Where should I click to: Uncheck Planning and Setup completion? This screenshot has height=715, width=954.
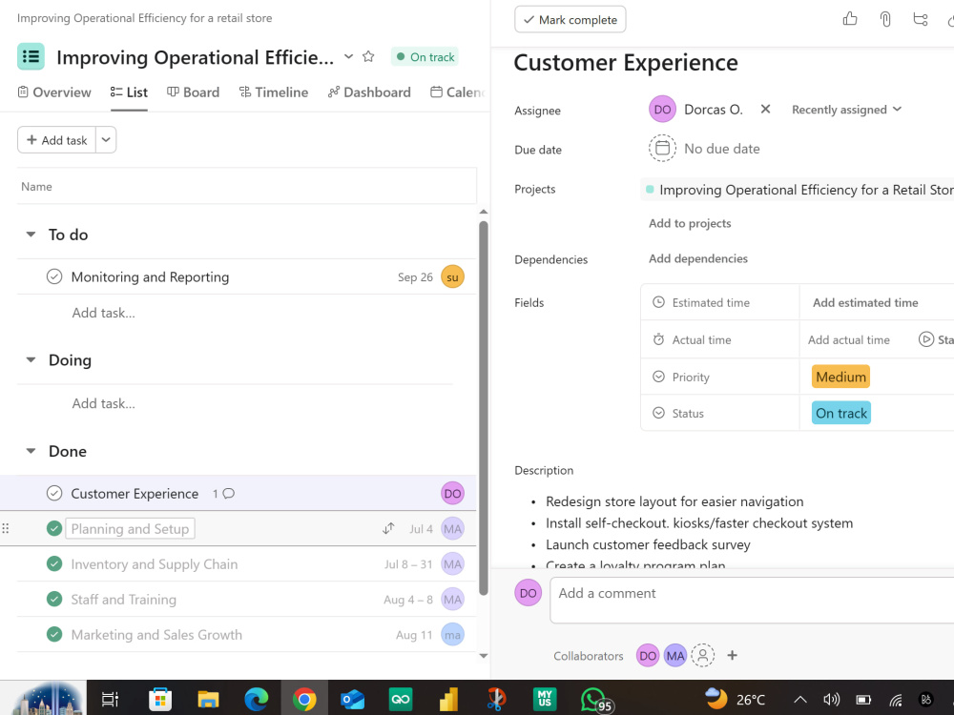pyautogui.click(x=54, y=528)
